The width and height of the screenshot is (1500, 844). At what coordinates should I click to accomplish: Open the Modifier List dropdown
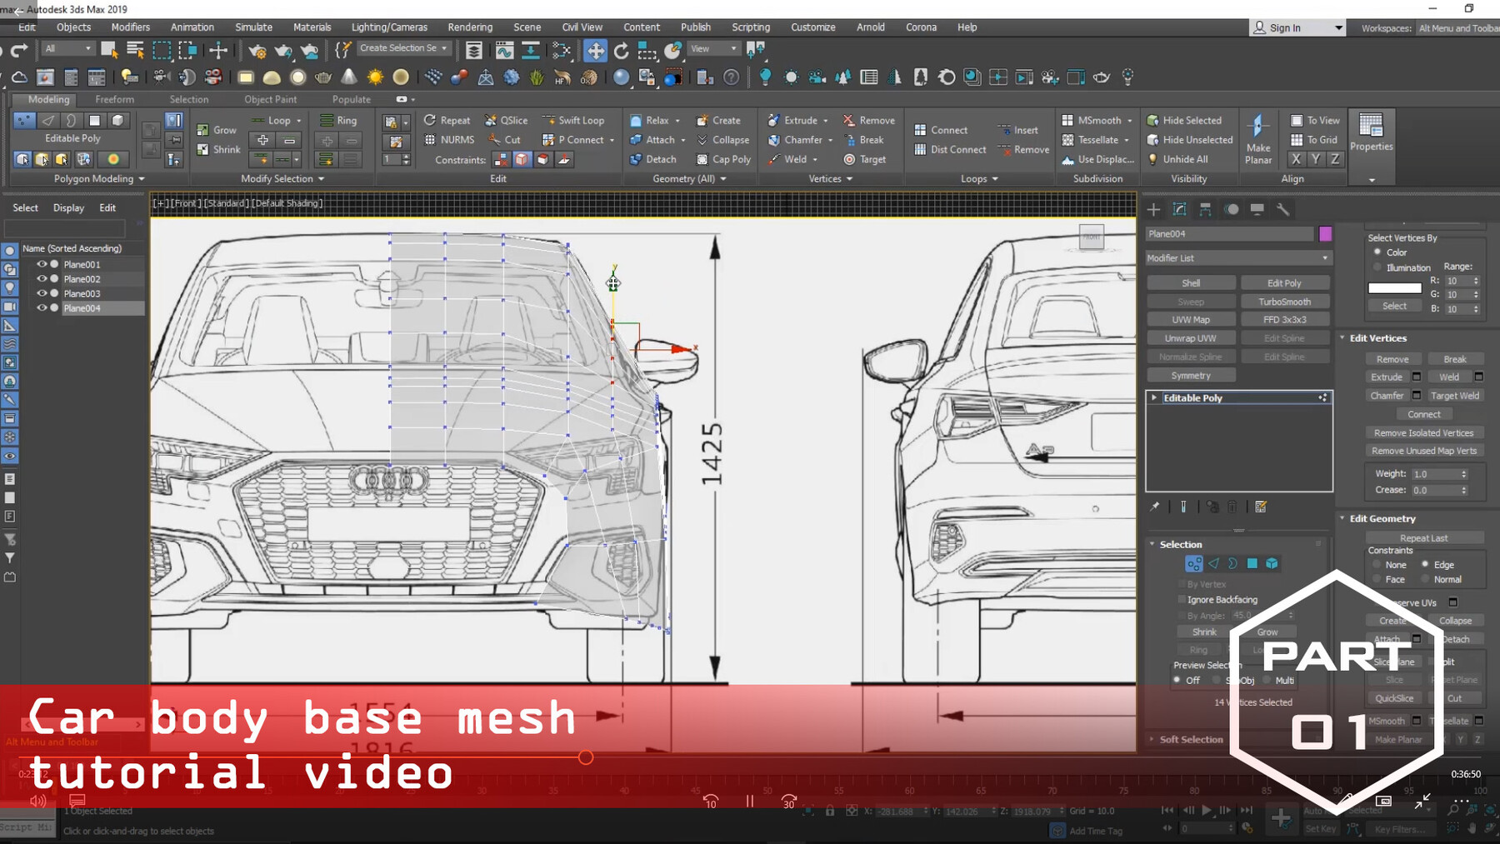point(1237,257)
